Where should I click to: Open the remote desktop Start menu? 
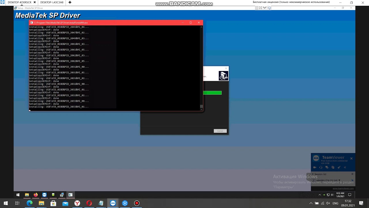pos(18,195)
